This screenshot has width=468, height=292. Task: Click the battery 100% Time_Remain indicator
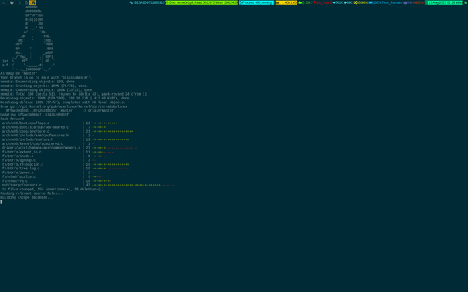click(x=385, y=2)
